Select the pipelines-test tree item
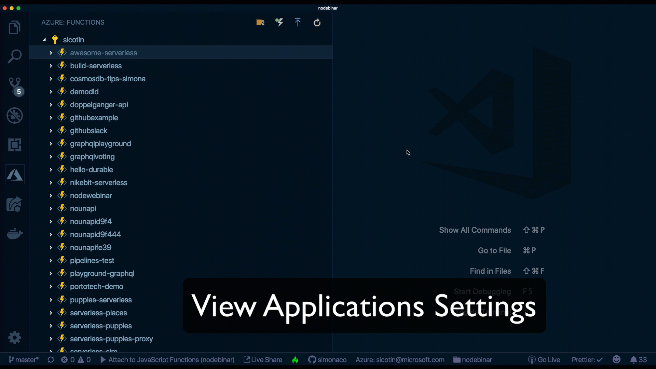 pos(92,260)
